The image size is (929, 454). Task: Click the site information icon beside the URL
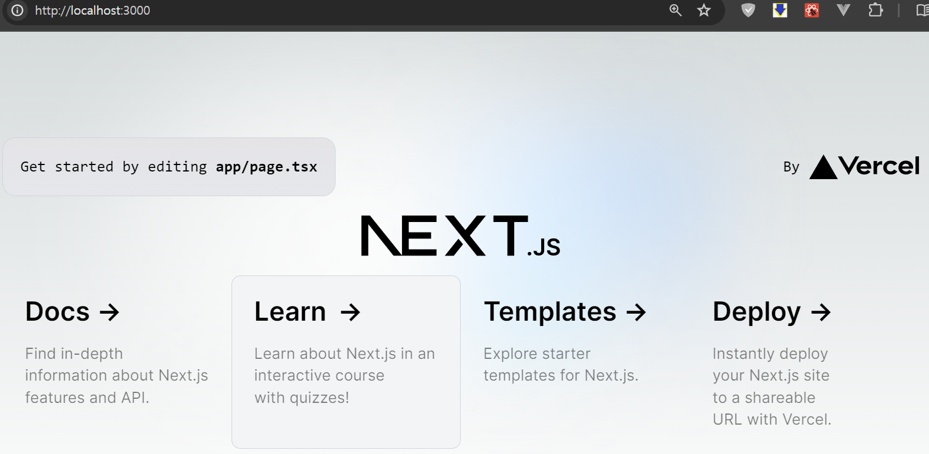click(18, 11)
